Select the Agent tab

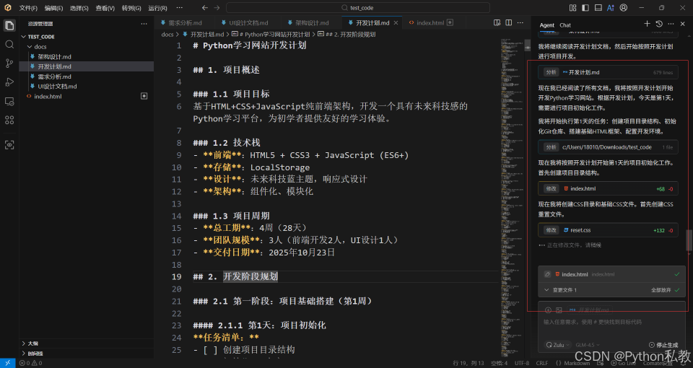tap(546, 25)
